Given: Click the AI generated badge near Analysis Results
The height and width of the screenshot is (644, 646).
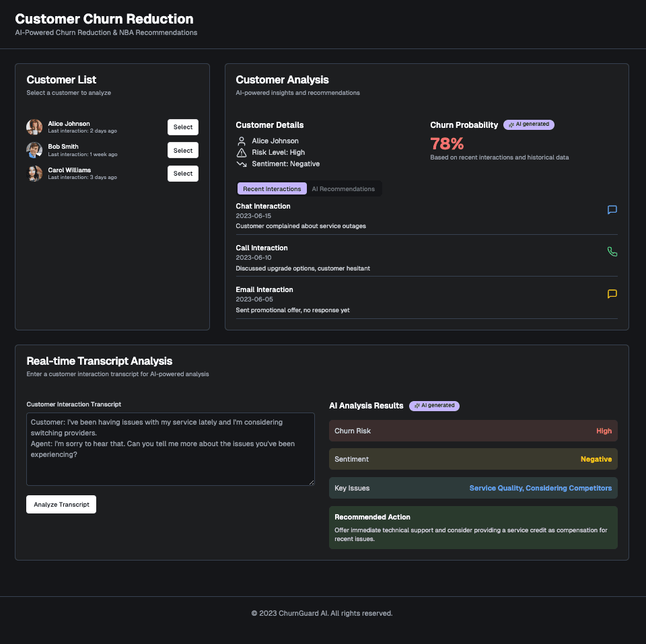Looking at the screenshot, I should [434, 406].
